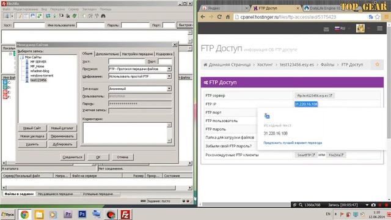Open the Хостинг breadcrumb link
This screenshot has height=220, width=391.
(265, 64)
